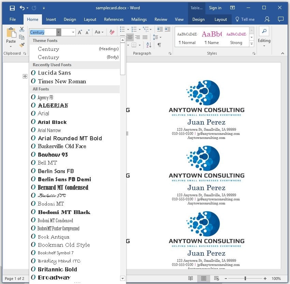This screenshot has width=290, height=284.
Task: Choose Bookman Old Style font
Action: [x=75, y=245]
